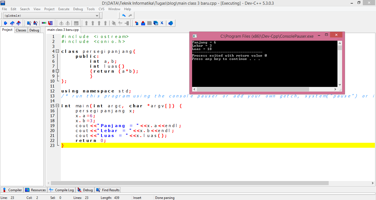Open the Project menu
The image size is (376, 200).
[50, 9]
